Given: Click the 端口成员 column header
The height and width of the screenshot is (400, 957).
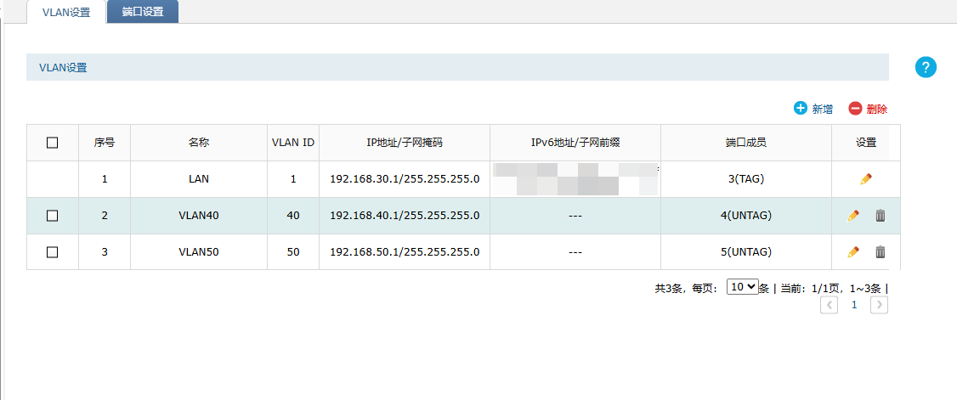Looking at the screenshot, I should pyautogui.click(x=746, y=143).
